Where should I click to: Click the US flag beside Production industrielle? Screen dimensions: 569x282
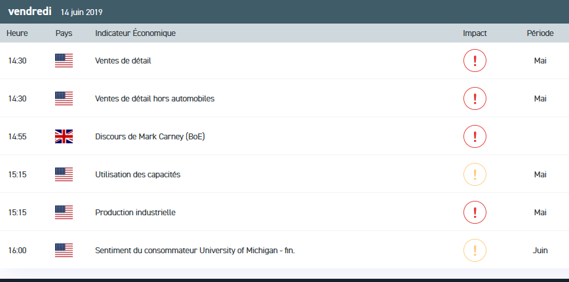[64, 213]
